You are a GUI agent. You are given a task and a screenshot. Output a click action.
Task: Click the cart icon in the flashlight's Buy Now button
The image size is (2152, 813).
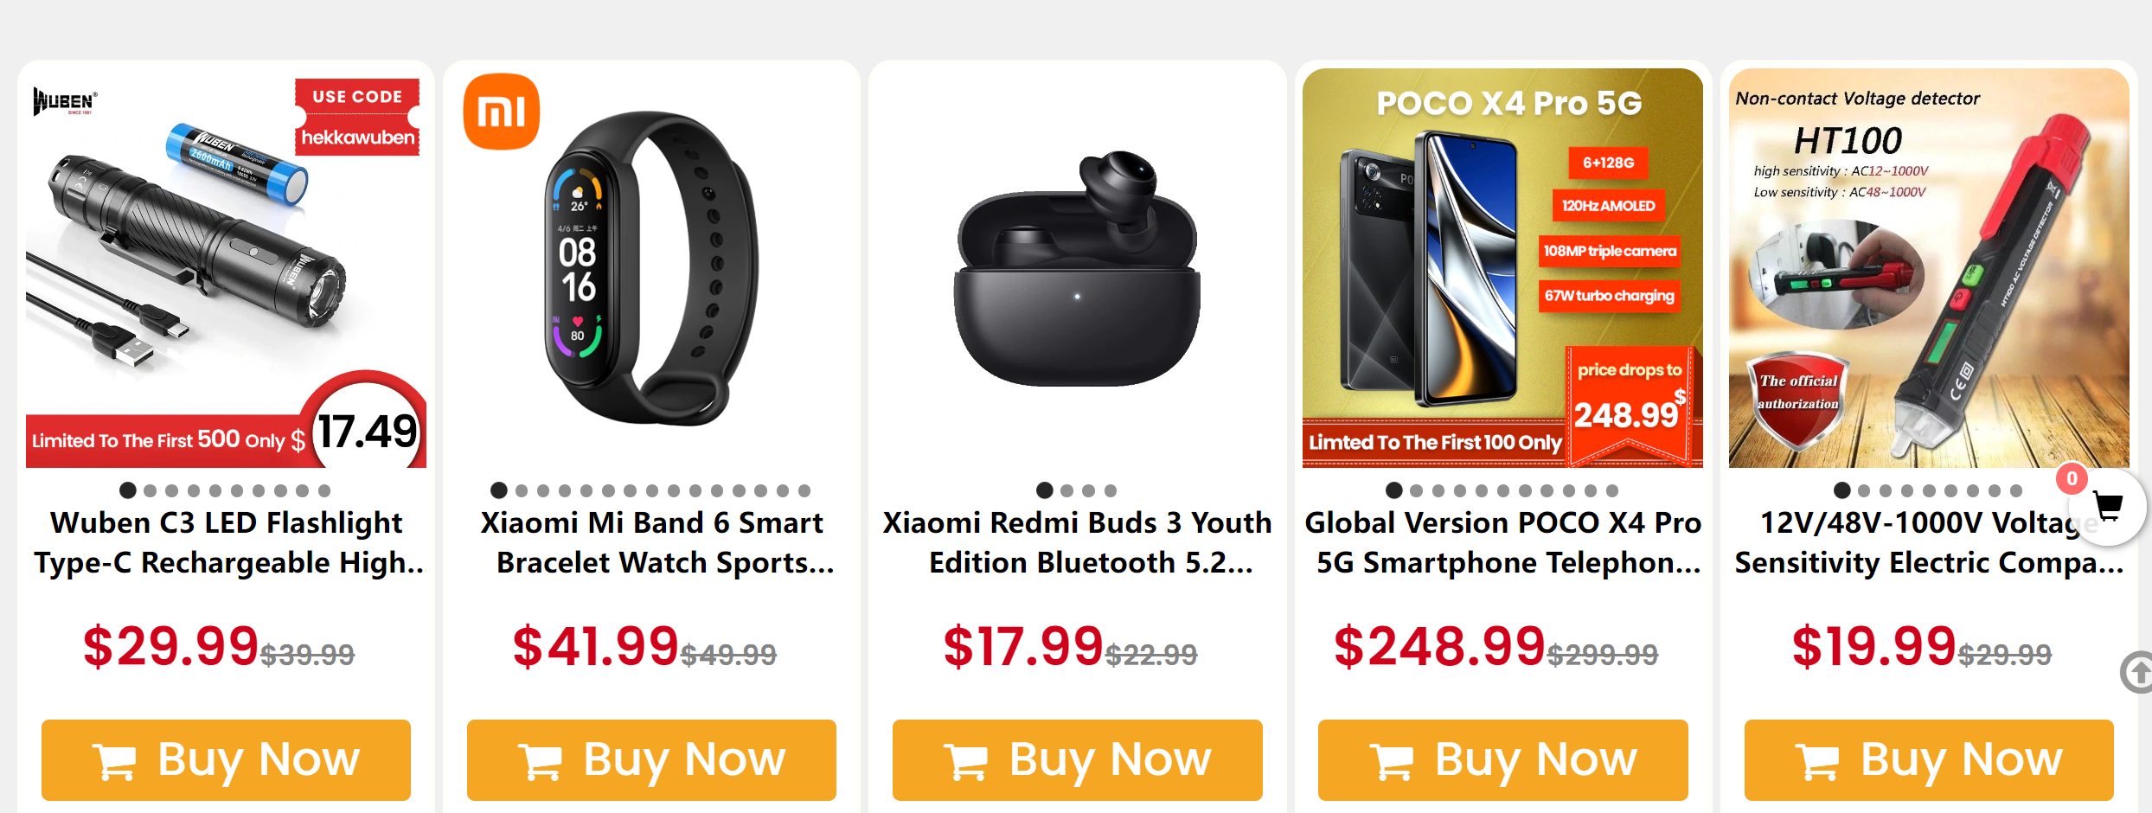114,761
